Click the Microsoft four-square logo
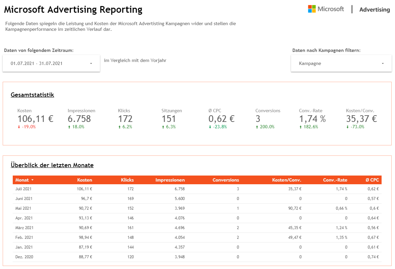Viewport: 395px width, 269px height. click(312, 9)
